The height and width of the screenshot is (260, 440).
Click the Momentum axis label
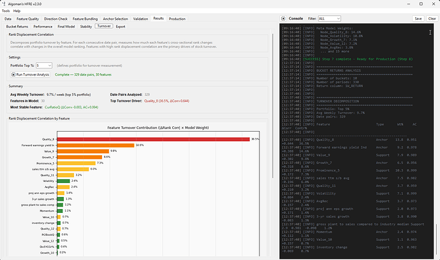pyautogui.click(x=47, y=211)
